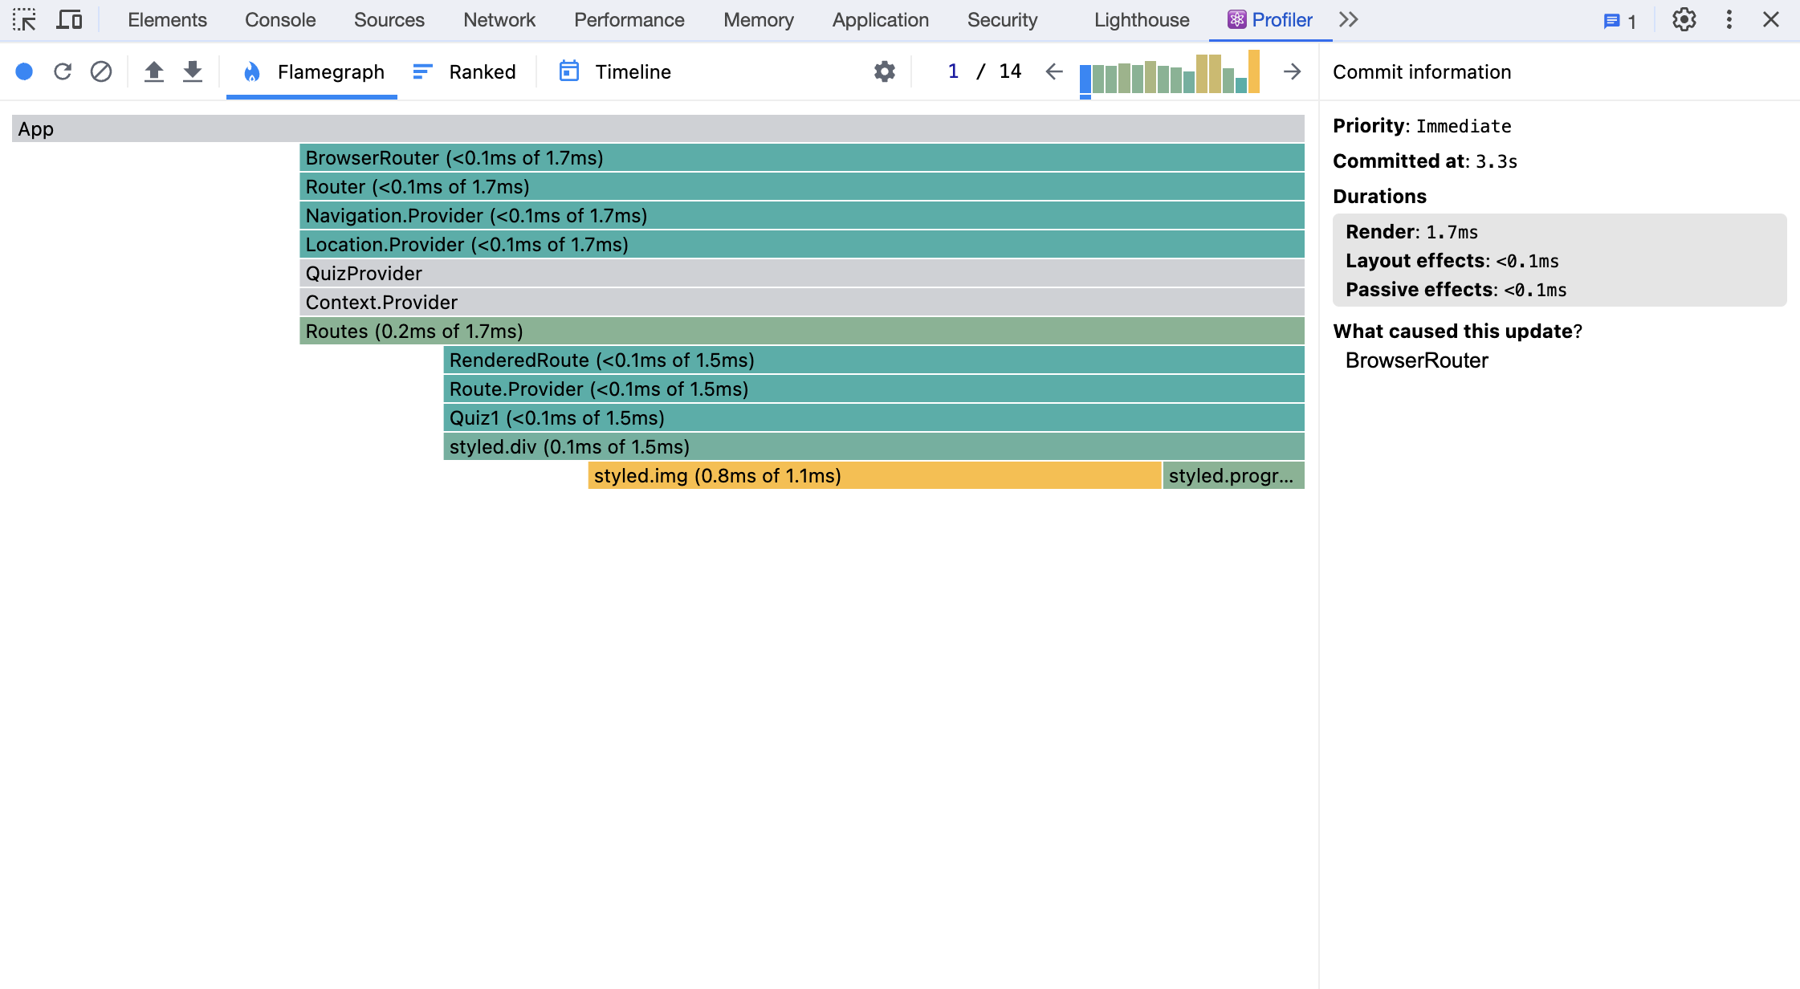Screen dimensions: 1800x989
Task: Click the blue record profiling button
Action: (24, 71)
